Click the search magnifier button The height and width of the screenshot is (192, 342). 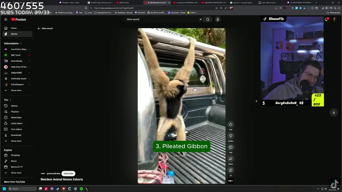(208, 19)
